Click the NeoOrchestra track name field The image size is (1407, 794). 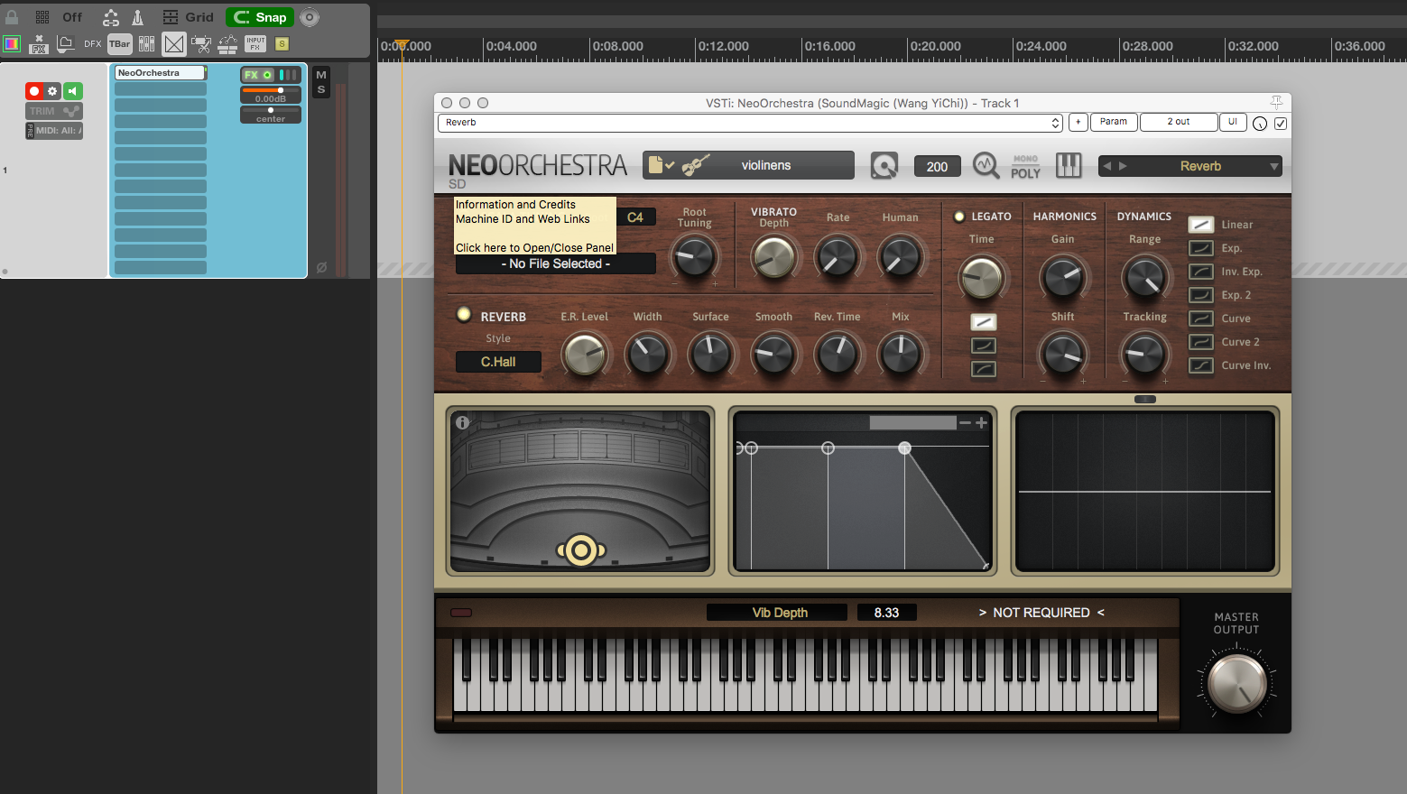[x=160, y=73]
